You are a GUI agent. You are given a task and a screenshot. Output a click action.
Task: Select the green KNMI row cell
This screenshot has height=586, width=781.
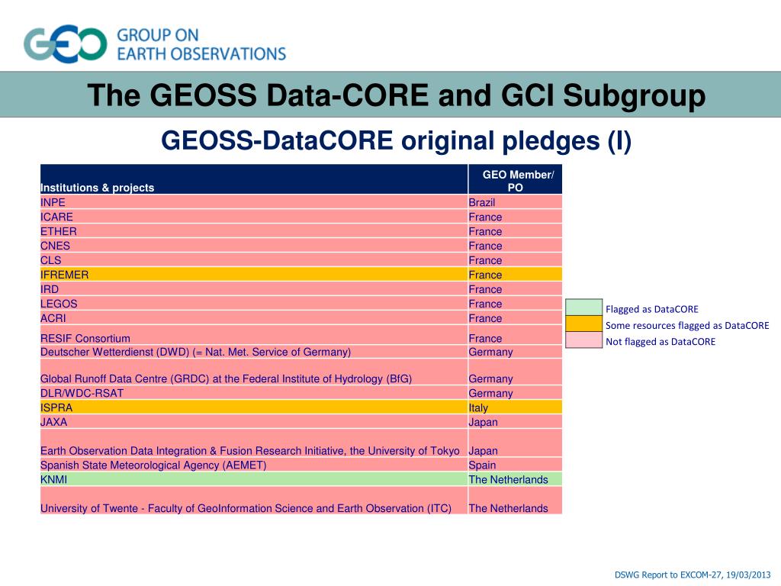pyautogui.click(x=254, y=479)
